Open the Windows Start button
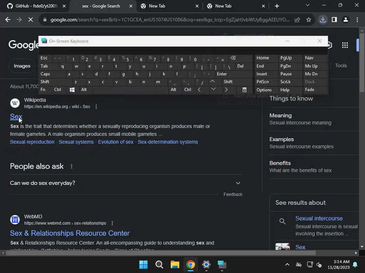This screenshot has width=365, height=273. 143,264
